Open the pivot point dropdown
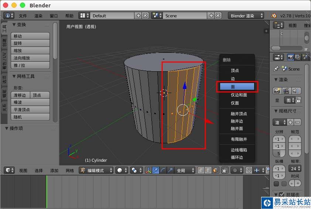This screenshot has height=209, width=311. [x=136, y=170]
